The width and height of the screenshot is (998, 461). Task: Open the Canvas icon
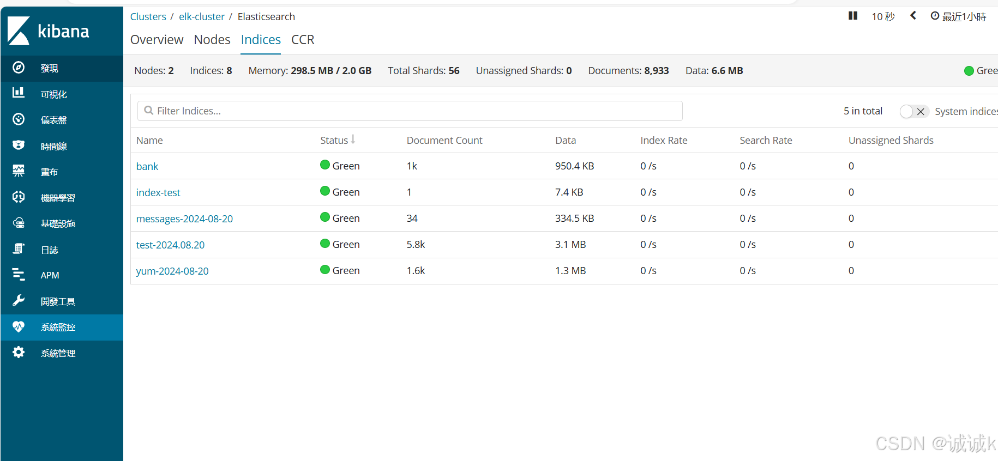(x=19, y=171)
